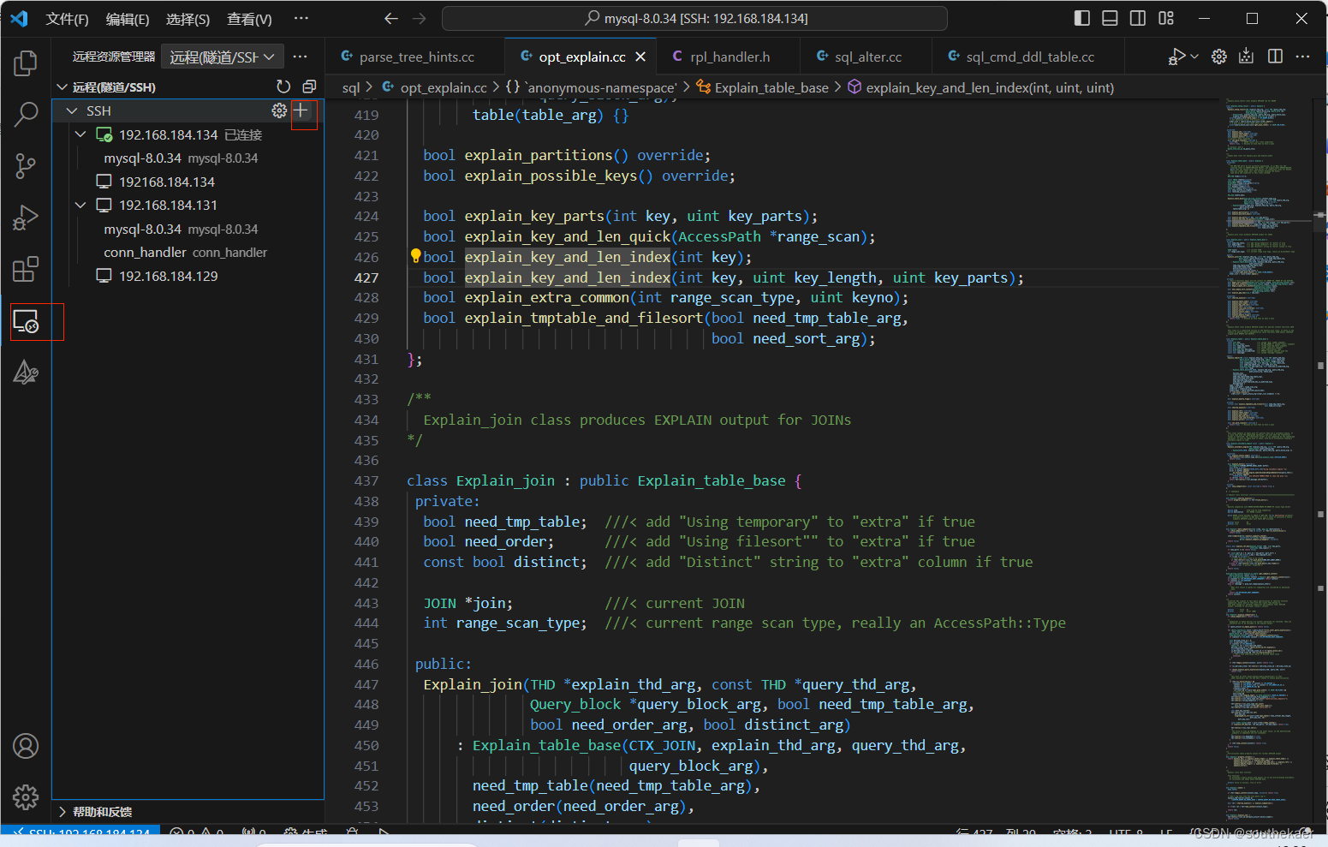Viewport: 1328px width, 847px height.
Task: Toggle the primary side bar visibility
Action: click(1081, 17)
